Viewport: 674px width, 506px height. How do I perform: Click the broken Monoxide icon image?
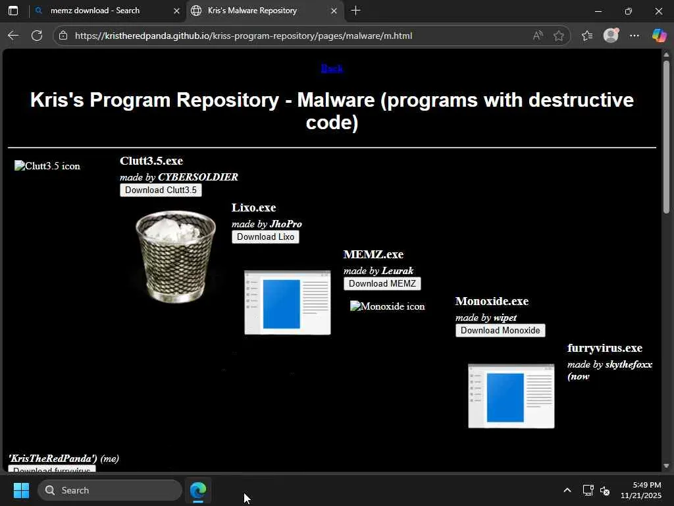387,306
